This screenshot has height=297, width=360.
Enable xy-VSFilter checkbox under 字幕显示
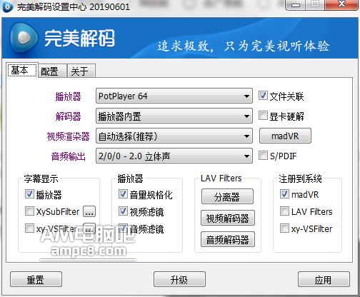[x=29, y=228]
